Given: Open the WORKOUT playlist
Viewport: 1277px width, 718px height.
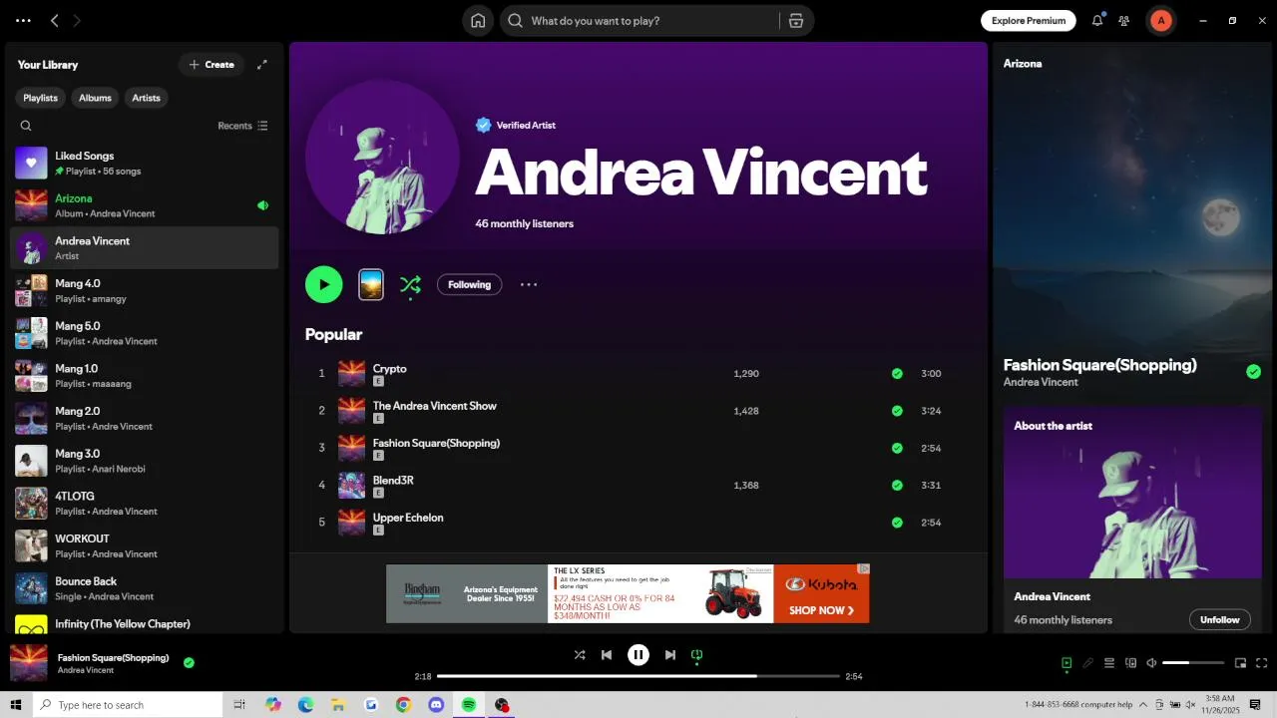Looking at the screenshot, I should pyautogui.click(x=145, y=545).
